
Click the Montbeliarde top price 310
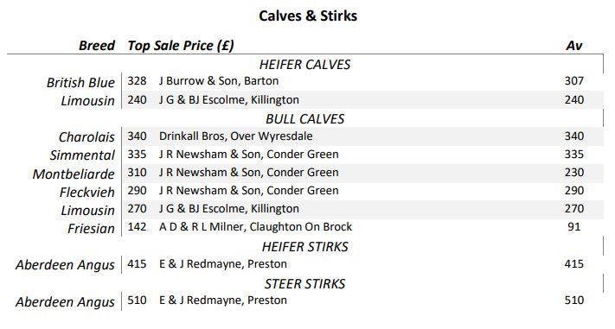[x=137, y=173]
